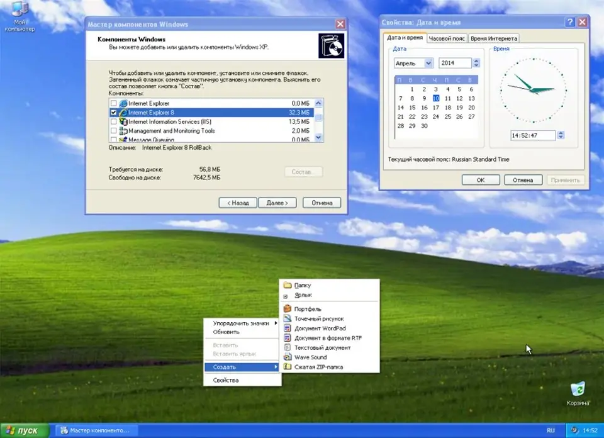Open the Создать submenu entry

242,367
